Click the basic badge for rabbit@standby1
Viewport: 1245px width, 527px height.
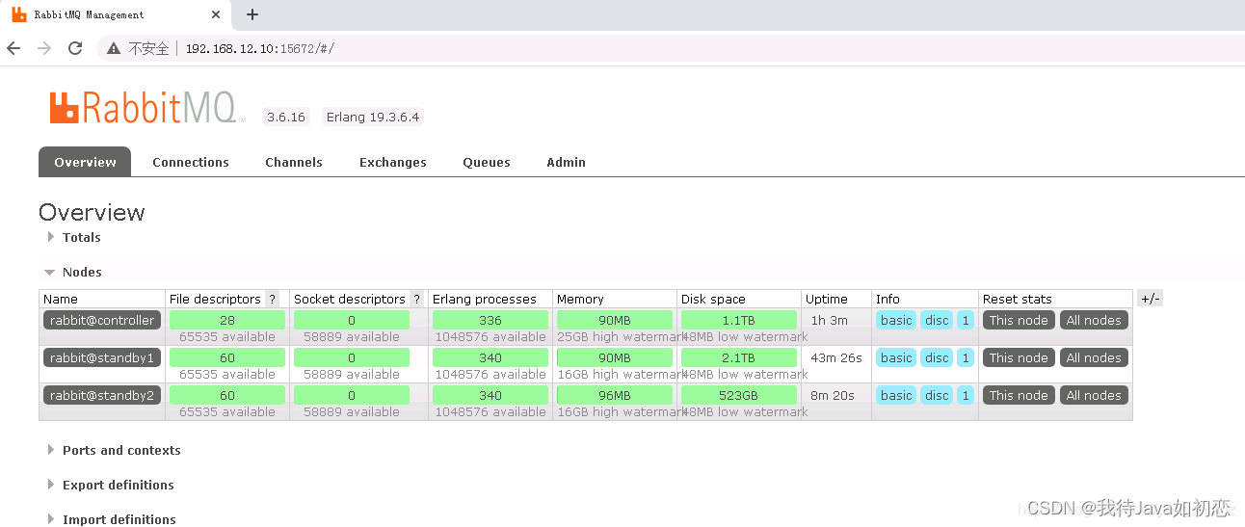(x=896, y=357)
